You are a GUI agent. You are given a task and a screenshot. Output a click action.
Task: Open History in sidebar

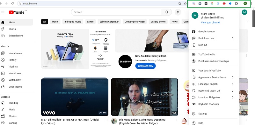point(17,60)
